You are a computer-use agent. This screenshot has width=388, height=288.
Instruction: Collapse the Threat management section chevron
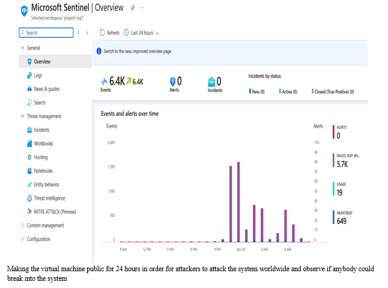22,116
